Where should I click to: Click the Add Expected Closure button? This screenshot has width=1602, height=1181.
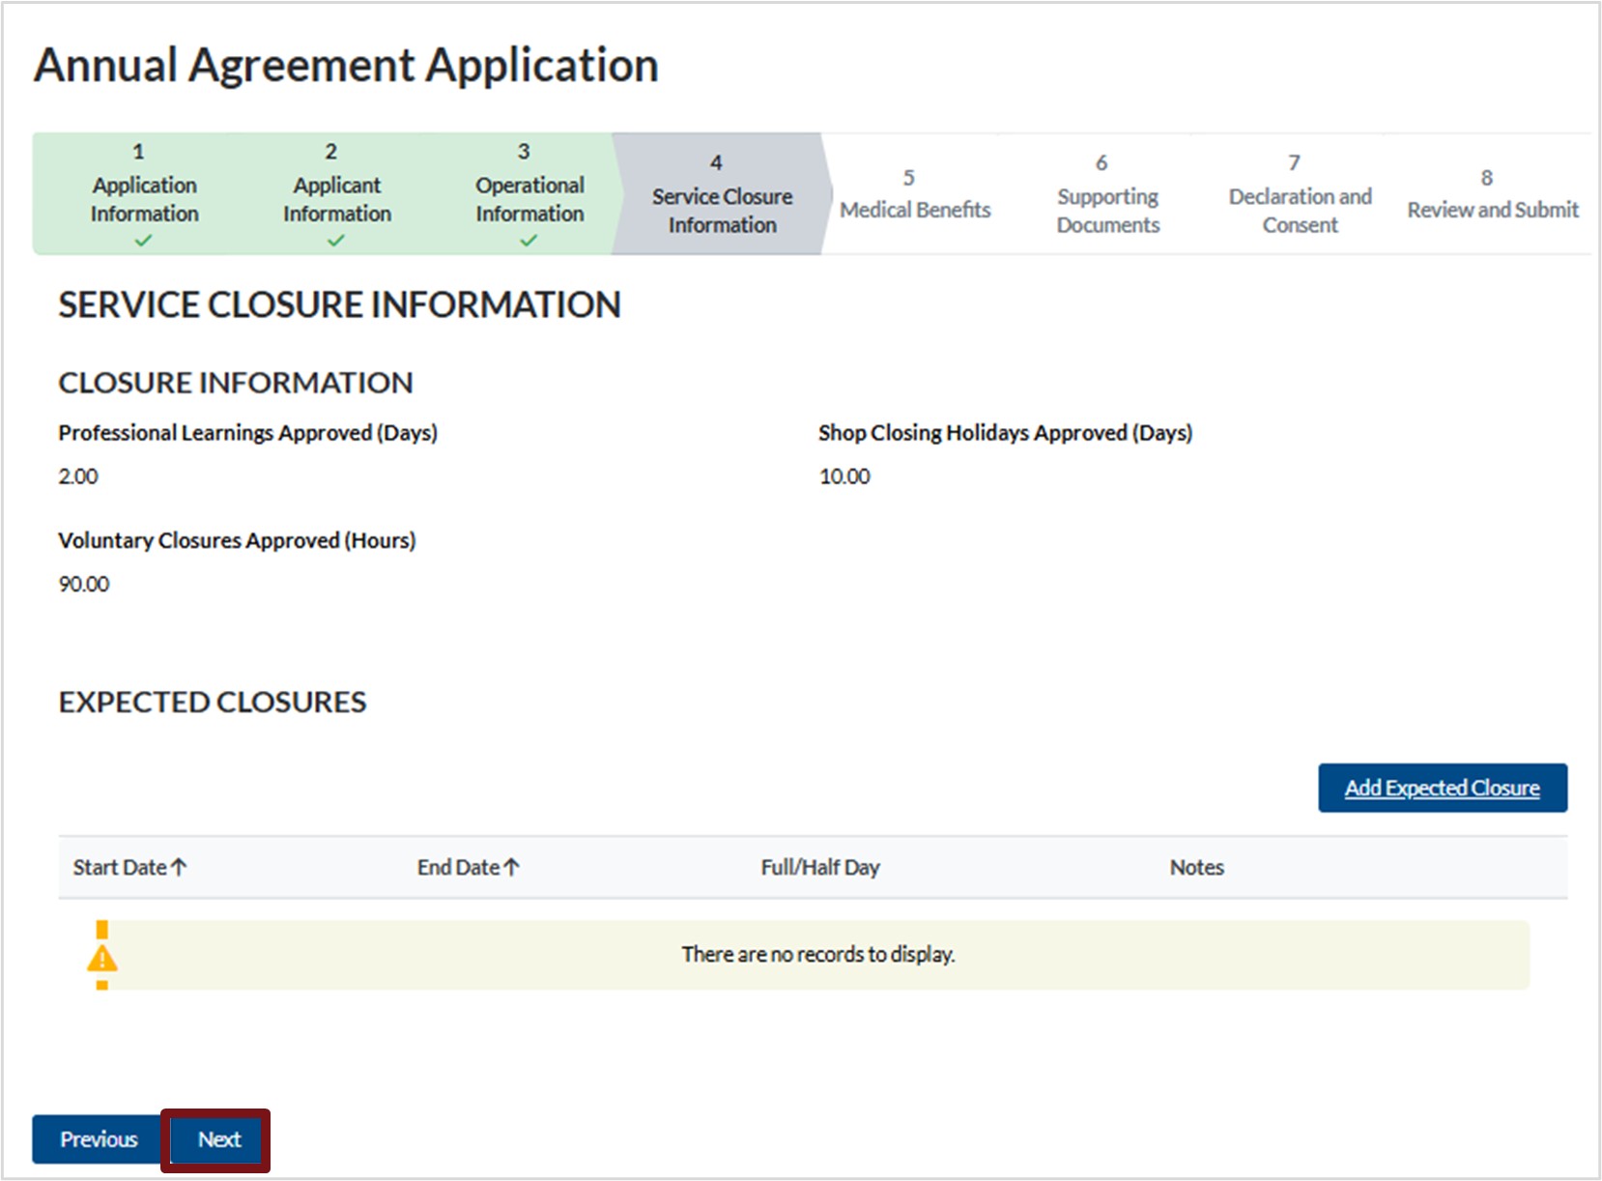tap(1442, 788)
